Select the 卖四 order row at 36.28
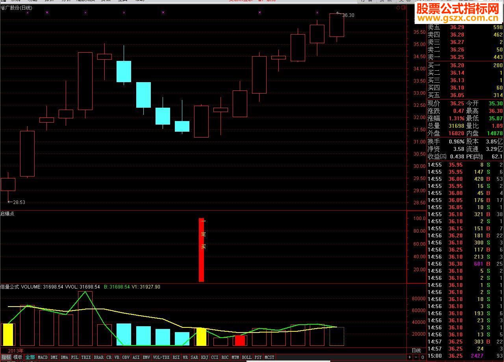The image size is (504, 362). [465, 35]
